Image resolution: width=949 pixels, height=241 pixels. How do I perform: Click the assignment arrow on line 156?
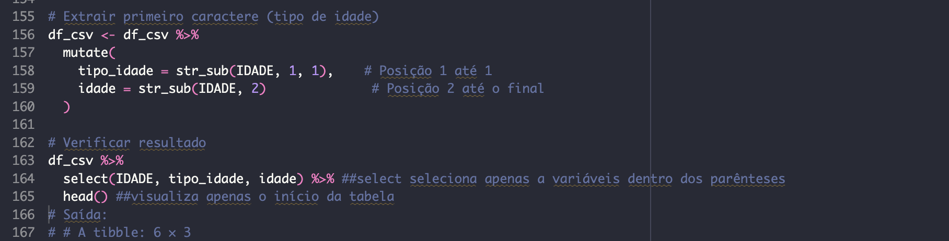[x=108, y=35]
